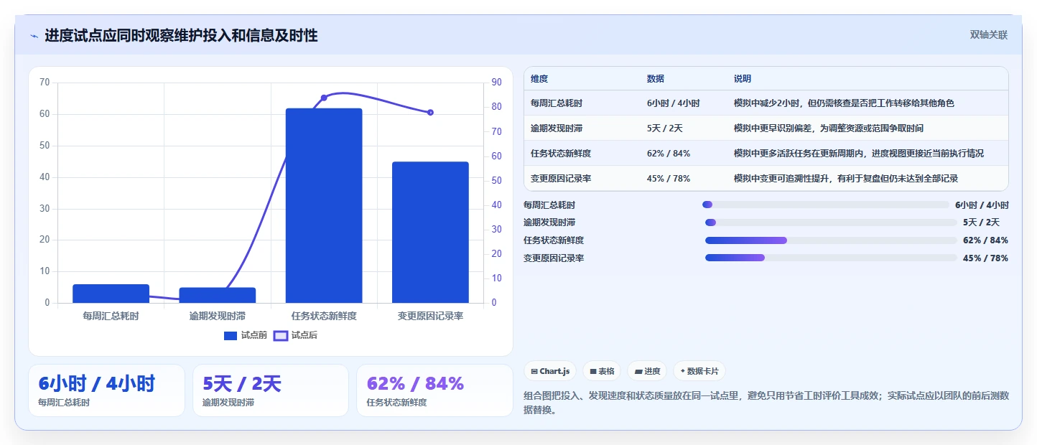Click the Chart.js tag chip
This screenshot has width=1037, height=445.
[x=550, y=371]
